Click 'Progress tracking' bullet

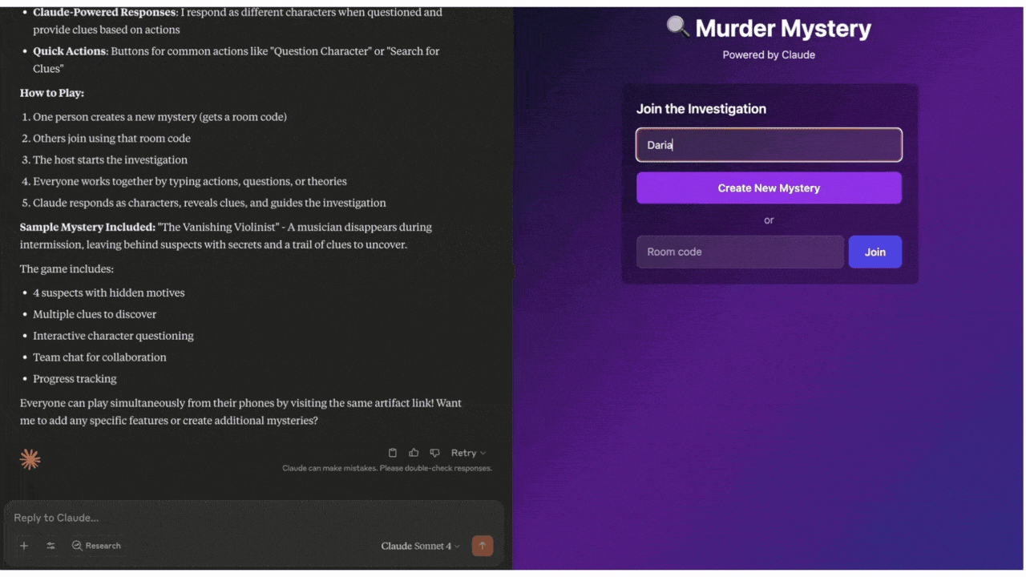pyautogui.click(x=75, y=379)
